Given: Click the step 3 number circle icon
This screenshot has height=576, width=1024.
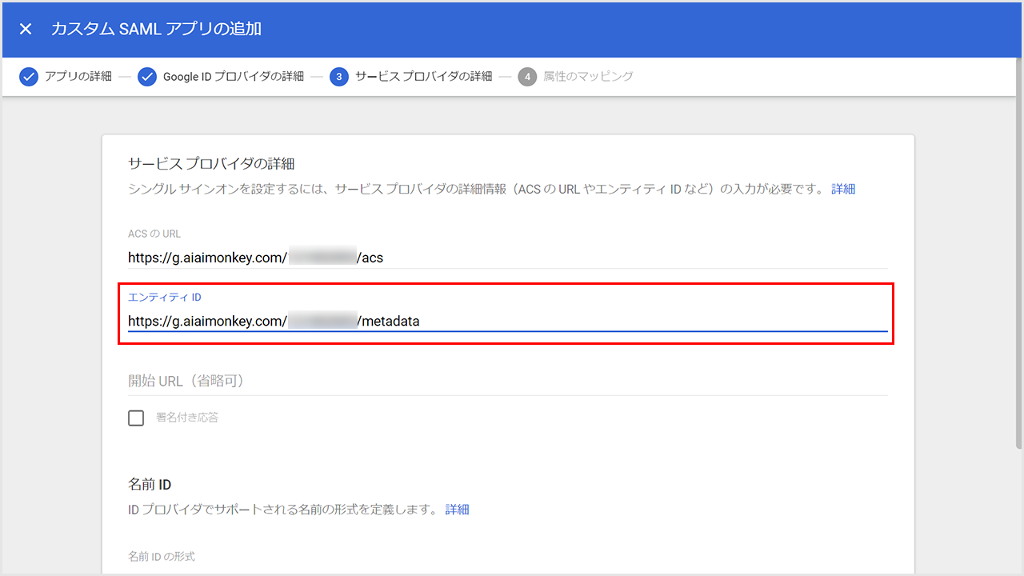Looking at the screenshot, I should pyautogui.click(x=338, y=77).
